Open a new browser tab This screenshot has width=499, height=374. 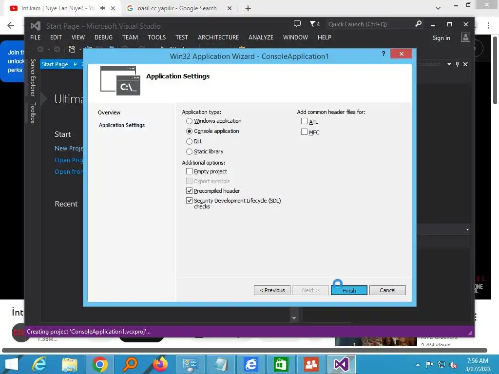[x=248, y=9]
